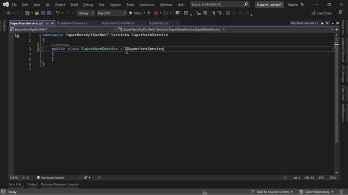This screenshot has width=348, height=195.
Task: Open the Solution Explorer side panel tab
Action: (343, 50)
